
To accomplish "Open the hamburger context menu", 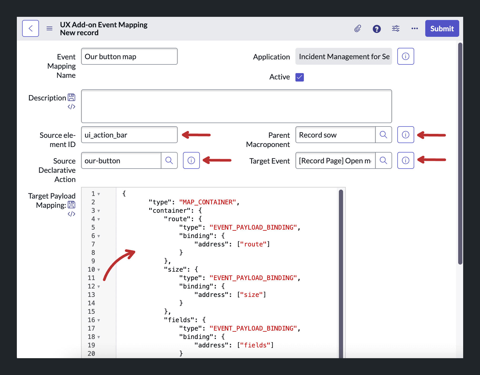I will tap(49, 28).
